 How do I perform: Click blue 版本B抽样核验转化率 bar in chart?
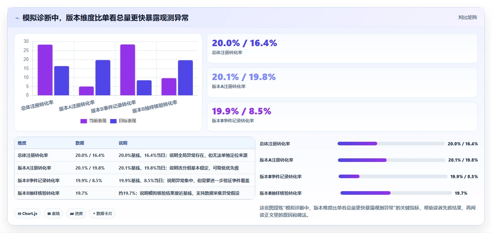point(186,78)
